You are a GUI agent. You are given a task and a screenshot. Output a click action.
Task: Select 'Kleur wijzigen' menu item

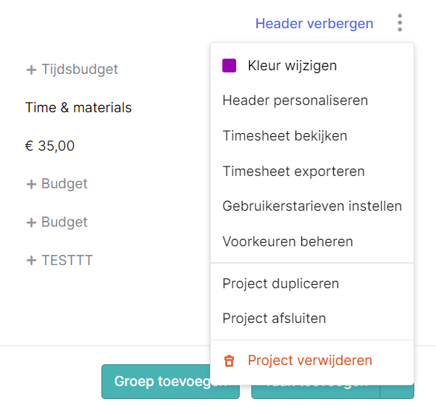pos(312,66)
